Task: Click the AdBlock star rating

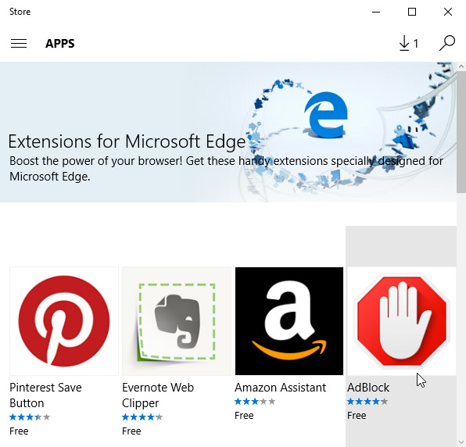Action: (367, 402)
